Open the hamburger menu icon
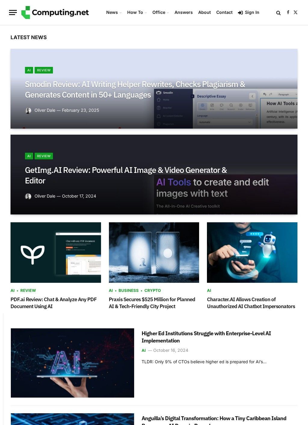 (13, 12)
